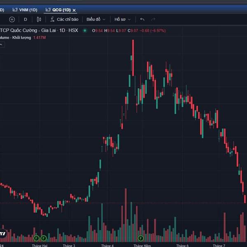Click the redo arrow icon

point(153,19)
